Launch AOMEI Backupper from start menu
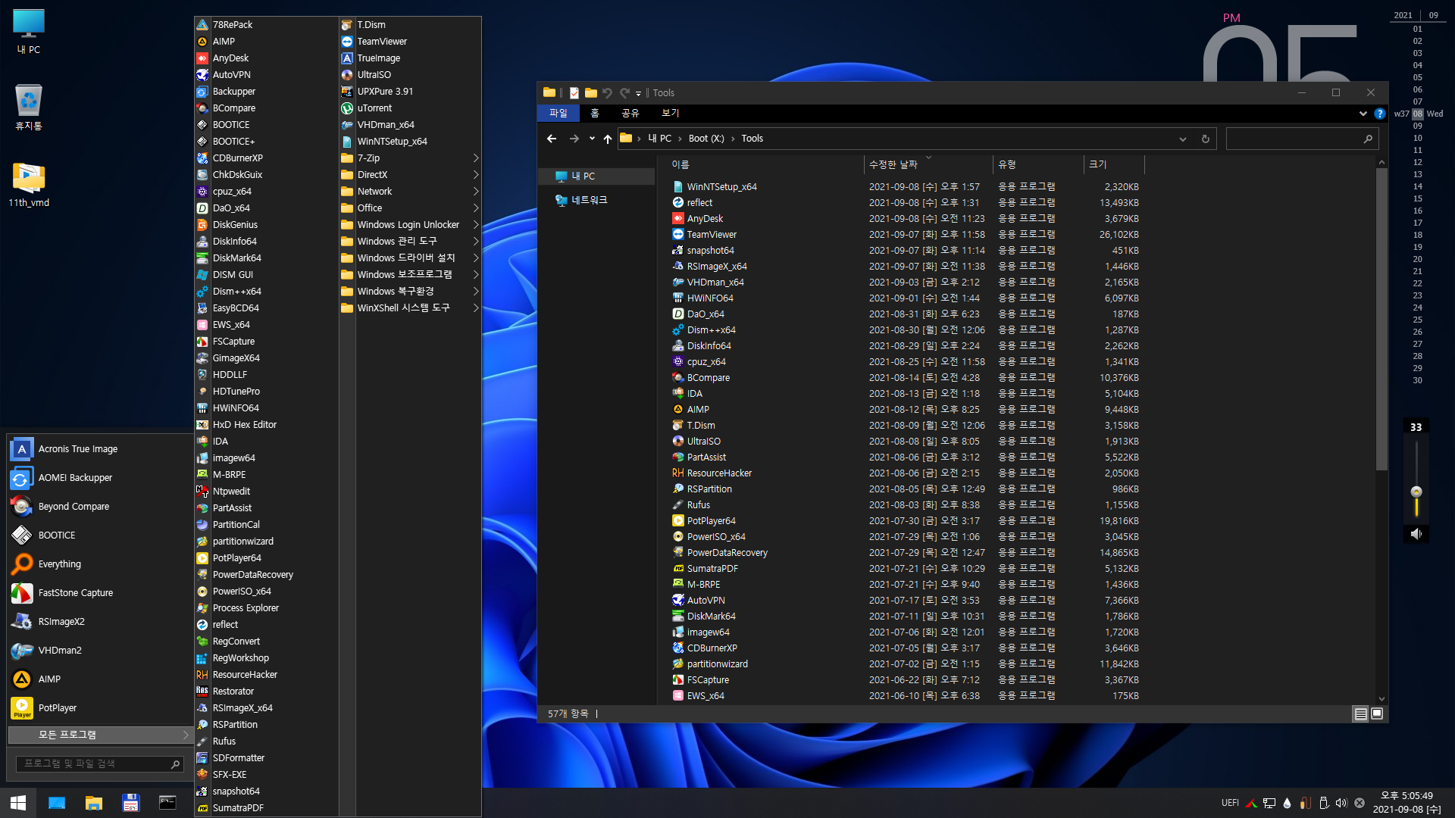Screen dimensions: 1455x818 click(x=99, y=478)
